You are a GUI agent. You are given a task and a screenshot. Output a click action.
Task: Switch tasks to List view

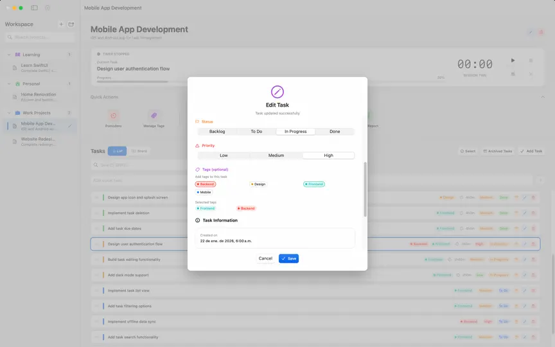point(117,151)
